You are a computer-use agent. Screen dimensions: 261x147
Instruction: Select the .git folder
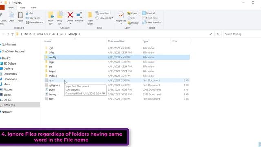(x=117, y=48)
